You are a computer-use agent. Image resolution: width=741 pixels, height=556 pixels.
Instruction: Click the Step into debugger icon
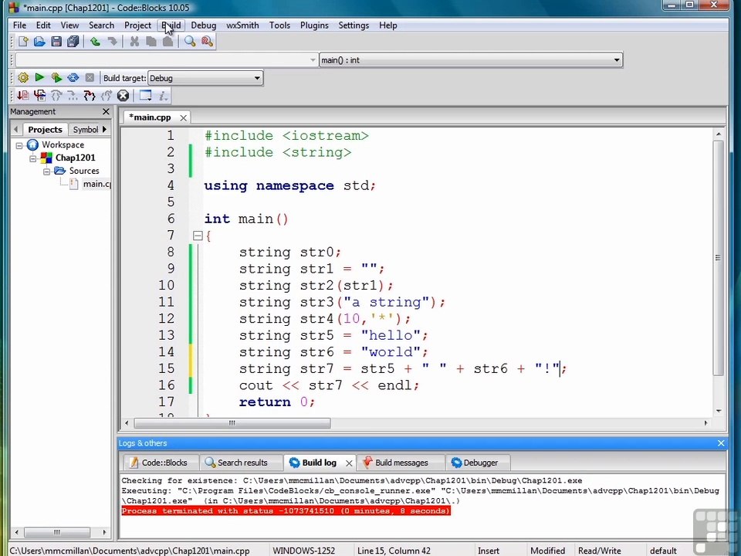pos(90,96)
